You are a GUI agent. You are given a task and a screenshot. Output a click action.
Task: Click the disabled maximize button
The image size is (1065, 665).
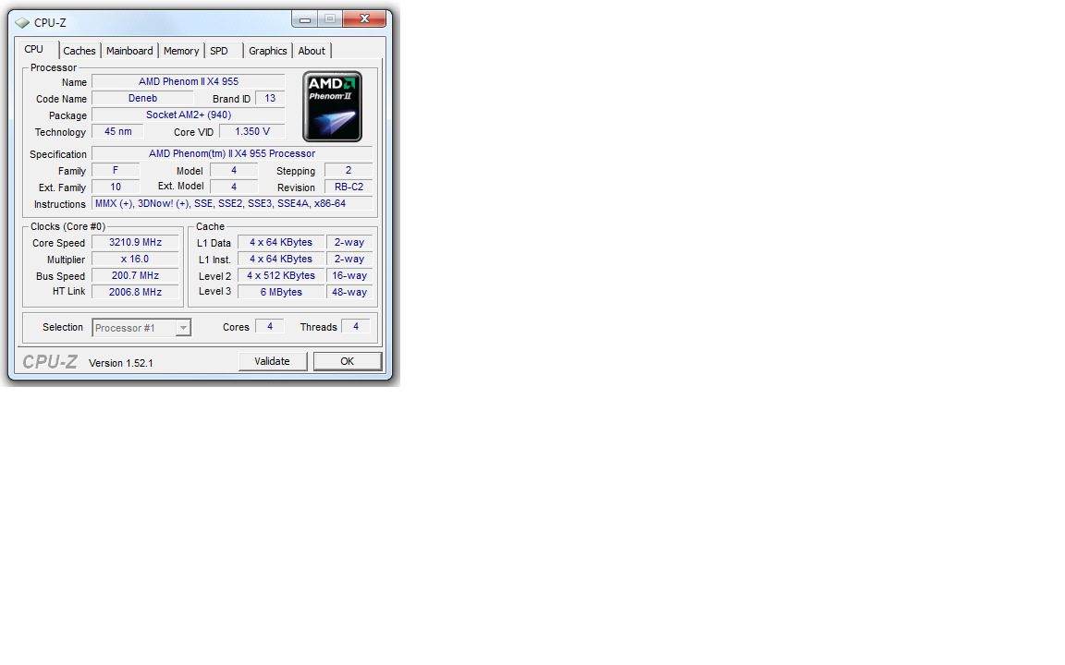pyautogui.click(x=330, y=19)
